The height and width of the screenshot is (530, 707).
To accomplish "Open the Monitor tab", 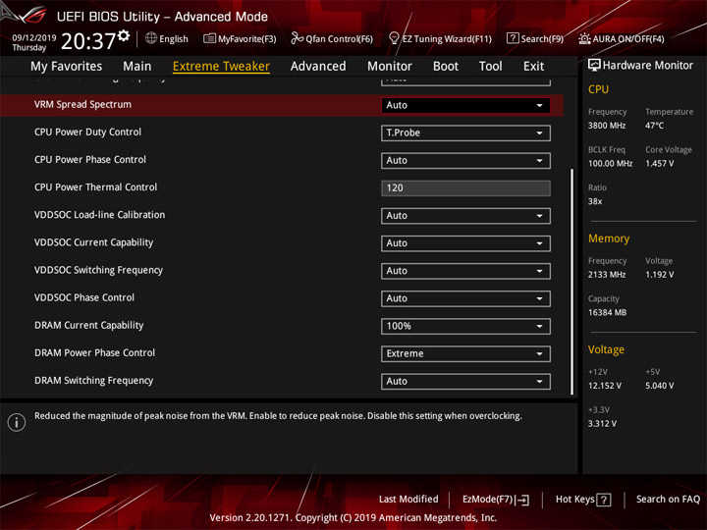I will click(390, 67).
